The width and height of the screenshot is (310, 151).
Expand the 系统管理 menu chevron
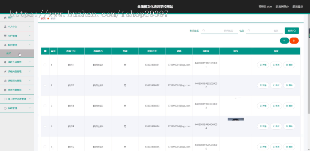(30, 108)
